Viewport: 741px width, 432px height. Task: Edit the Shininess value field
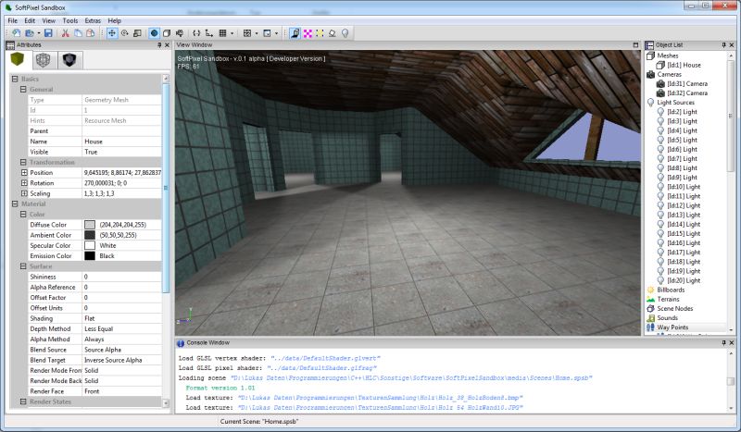122,277
